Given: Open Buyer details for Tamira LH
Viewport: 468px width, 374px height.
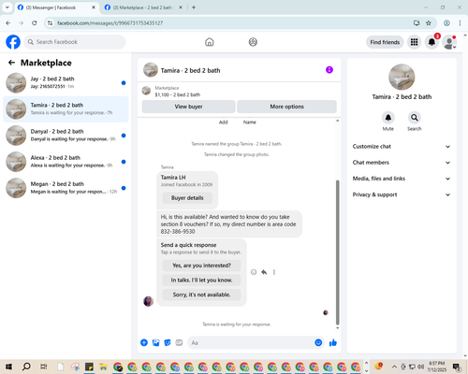Looking at the screenshot, I should click(x=187, y=198).
